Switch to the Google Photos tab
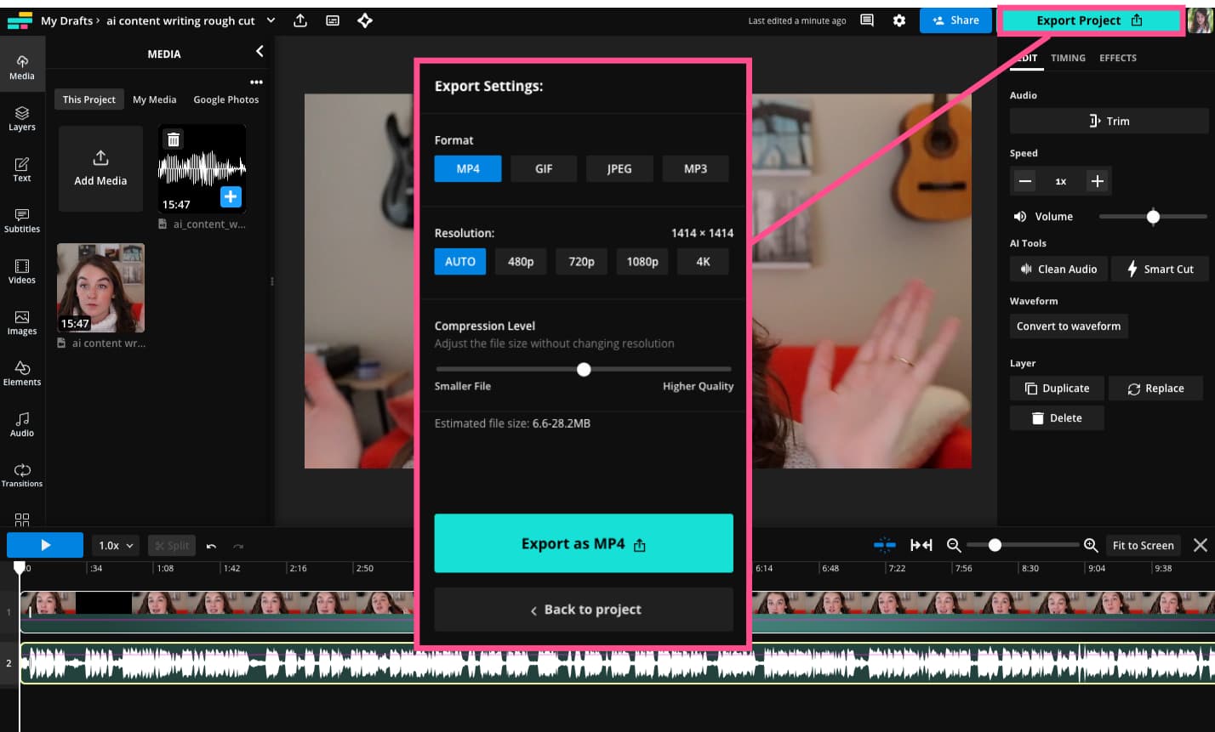Screen dimensions: 1215x732 (x=226, y=99)
